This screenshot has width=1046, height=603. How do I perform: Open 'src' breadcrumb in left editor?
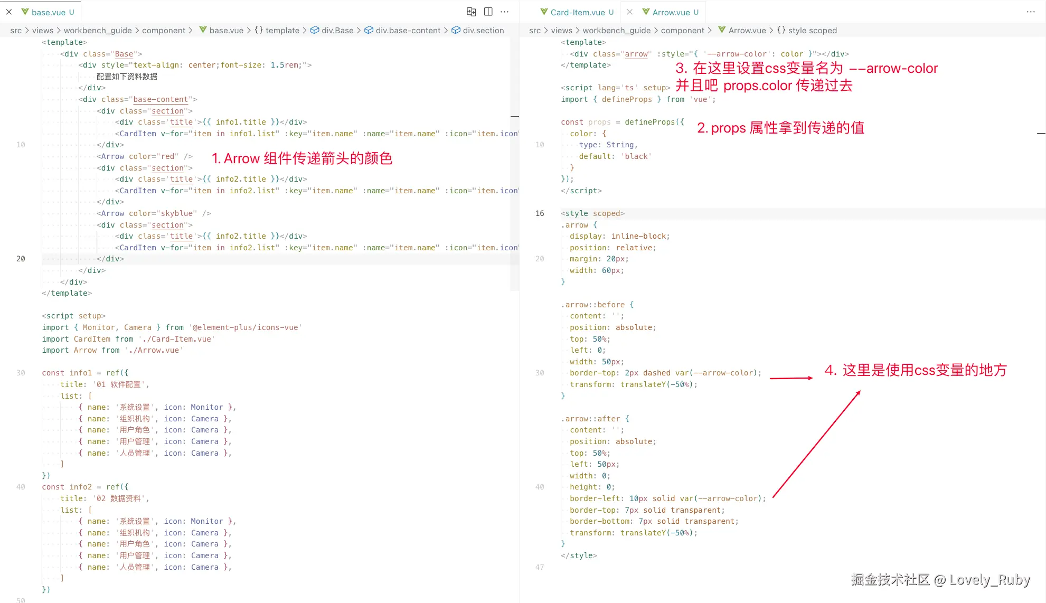(x=16, y=31)
